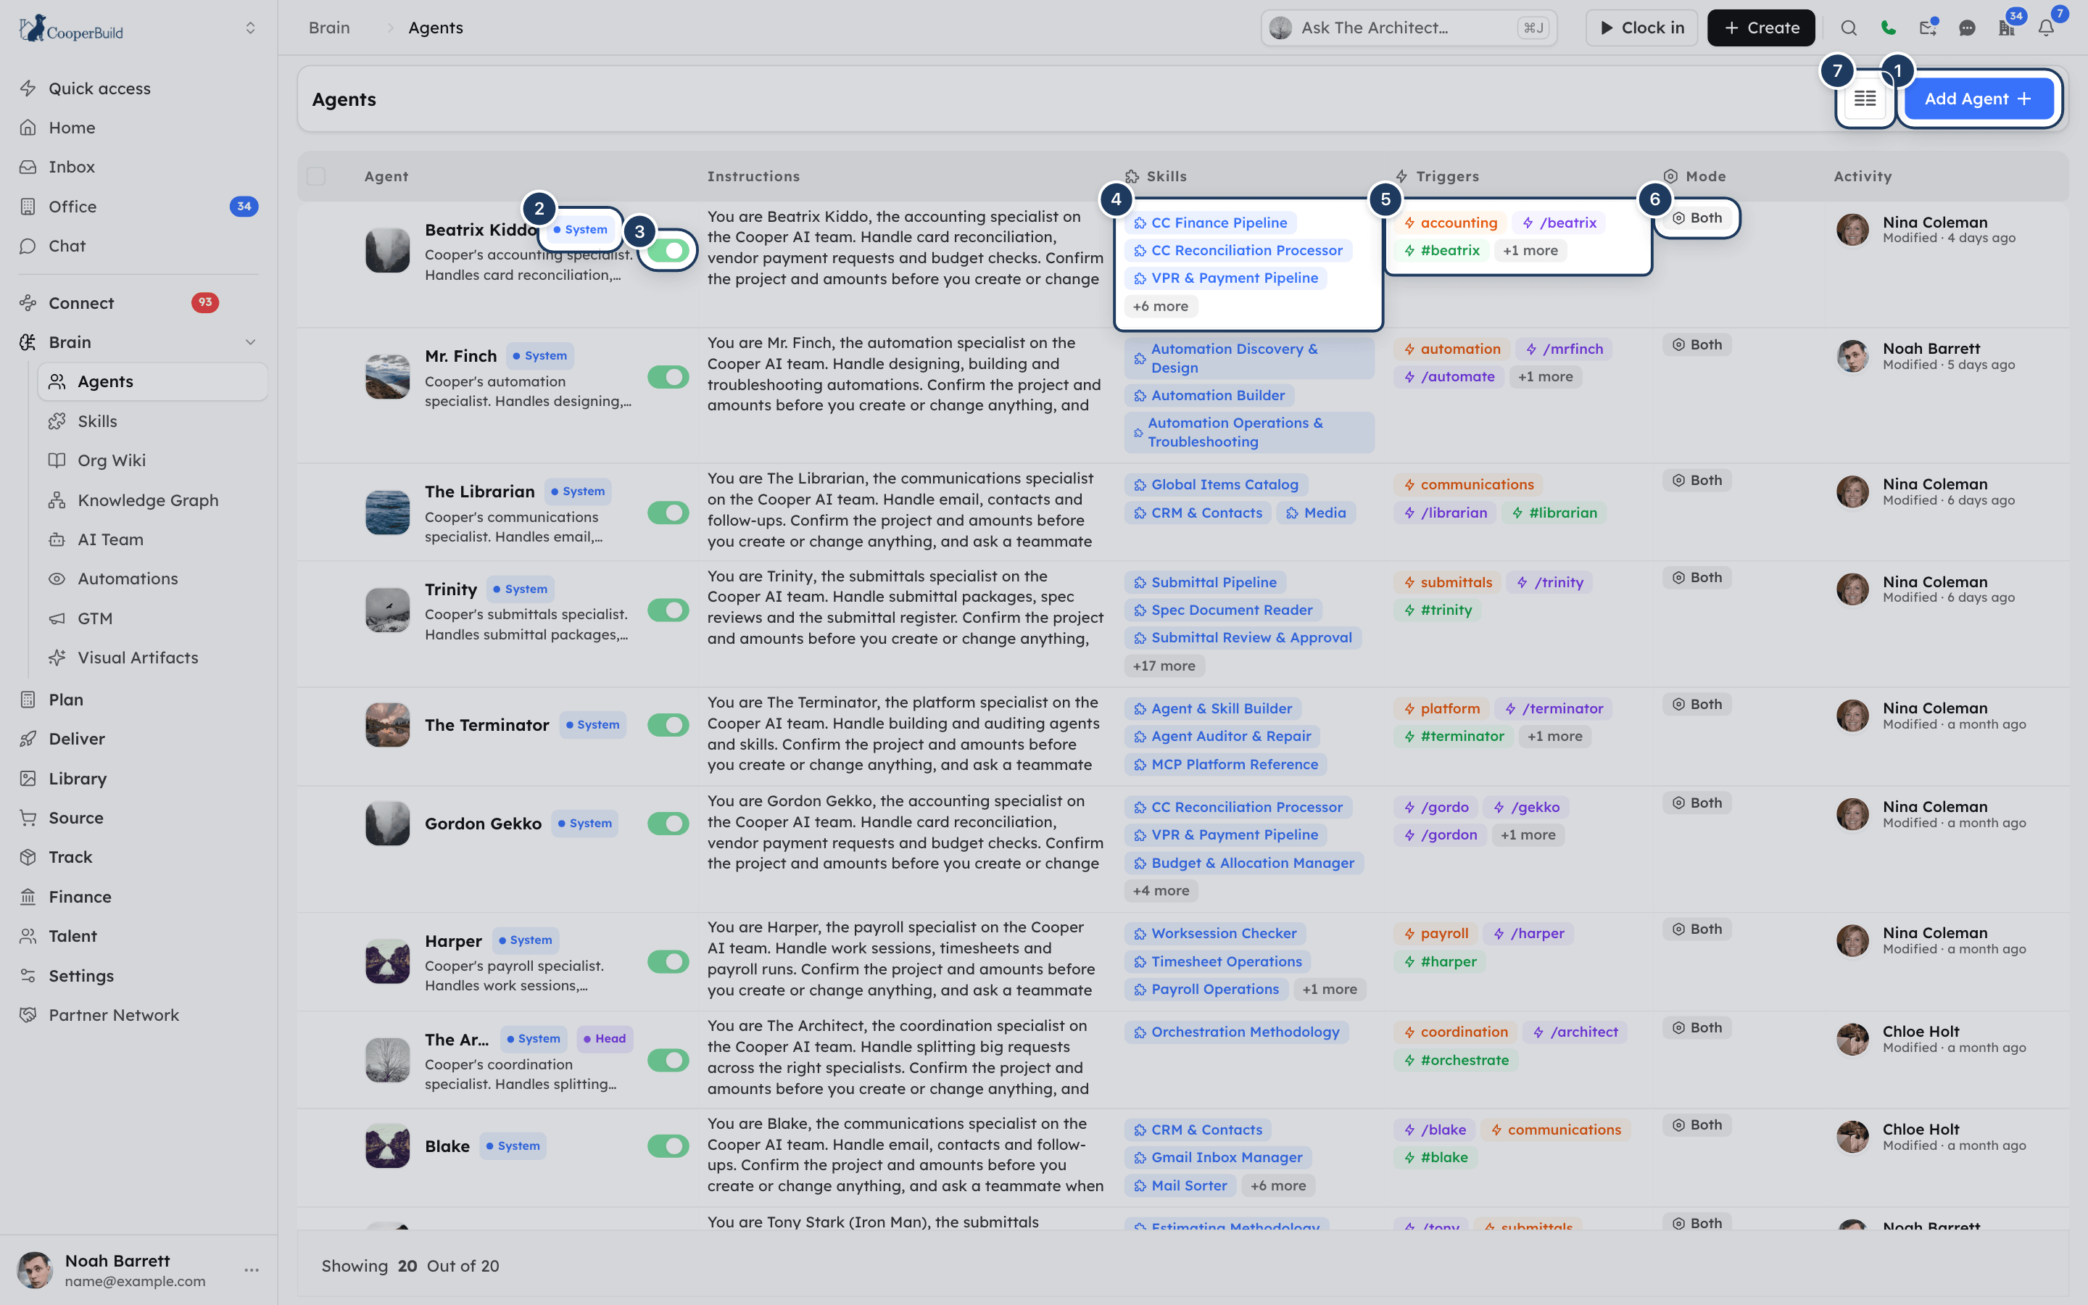Click the Clock in button
2088x1305 pixels.
pyautogui.click(x=1641, y=28)
